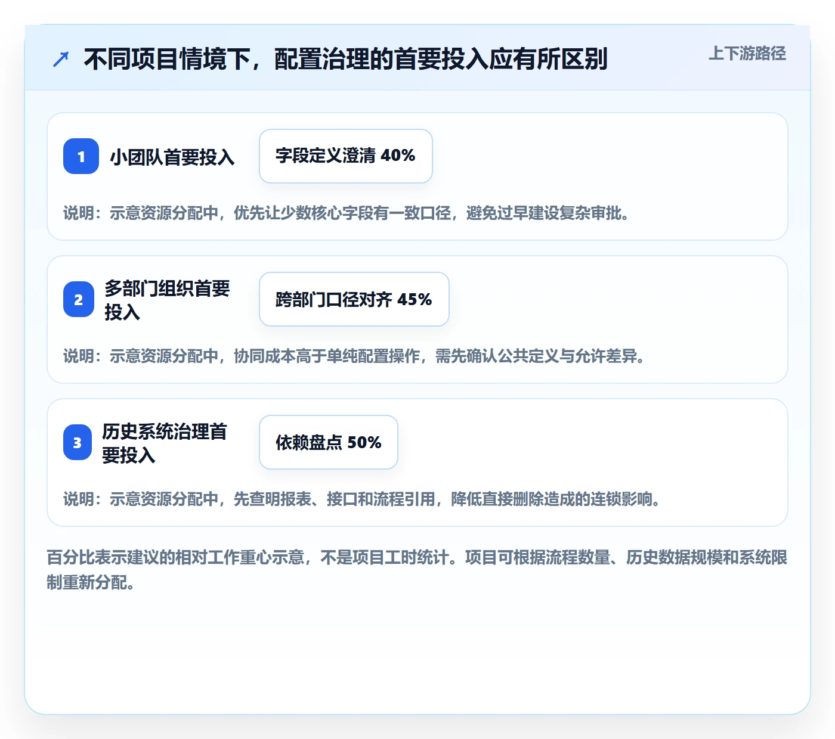Click the number 3 badge icon
This screenshot has height=739, width=835.
78,442
